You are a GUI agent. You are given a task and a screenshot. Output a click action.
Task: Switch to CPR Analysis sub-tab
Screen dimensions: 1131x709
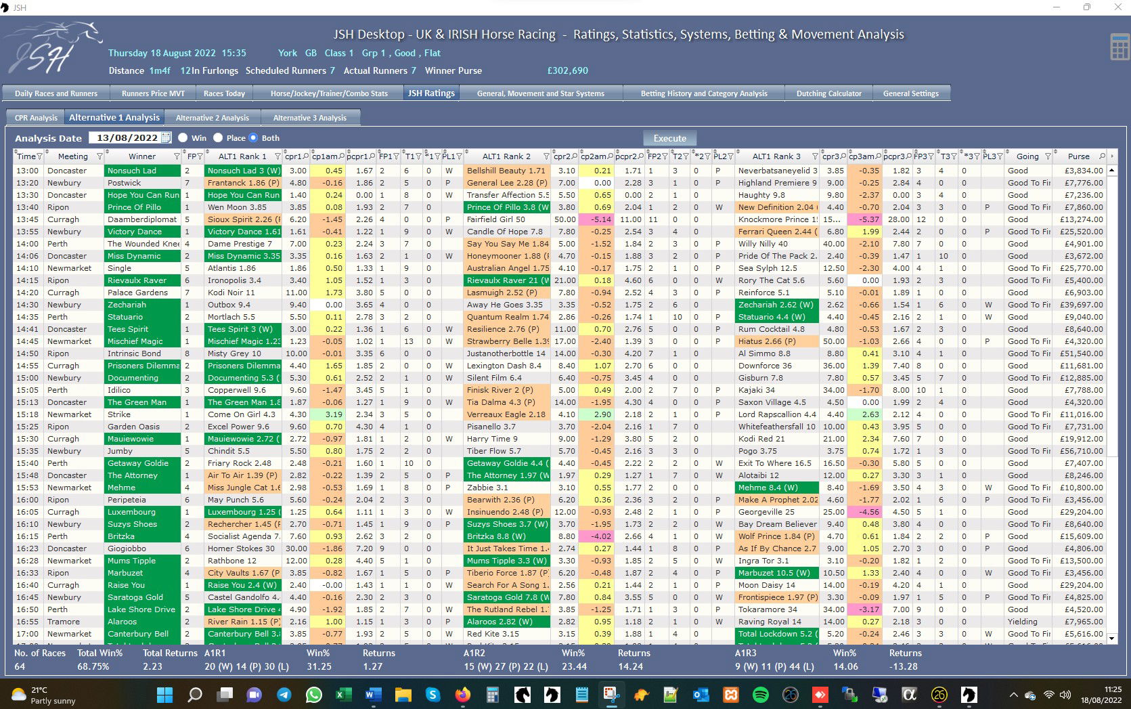(36, 118)
